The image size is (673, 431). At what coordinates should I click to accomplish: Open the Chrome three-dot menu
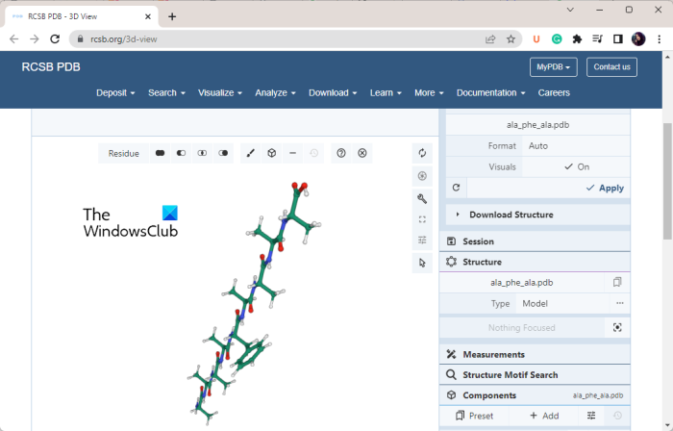coord(659,39)
